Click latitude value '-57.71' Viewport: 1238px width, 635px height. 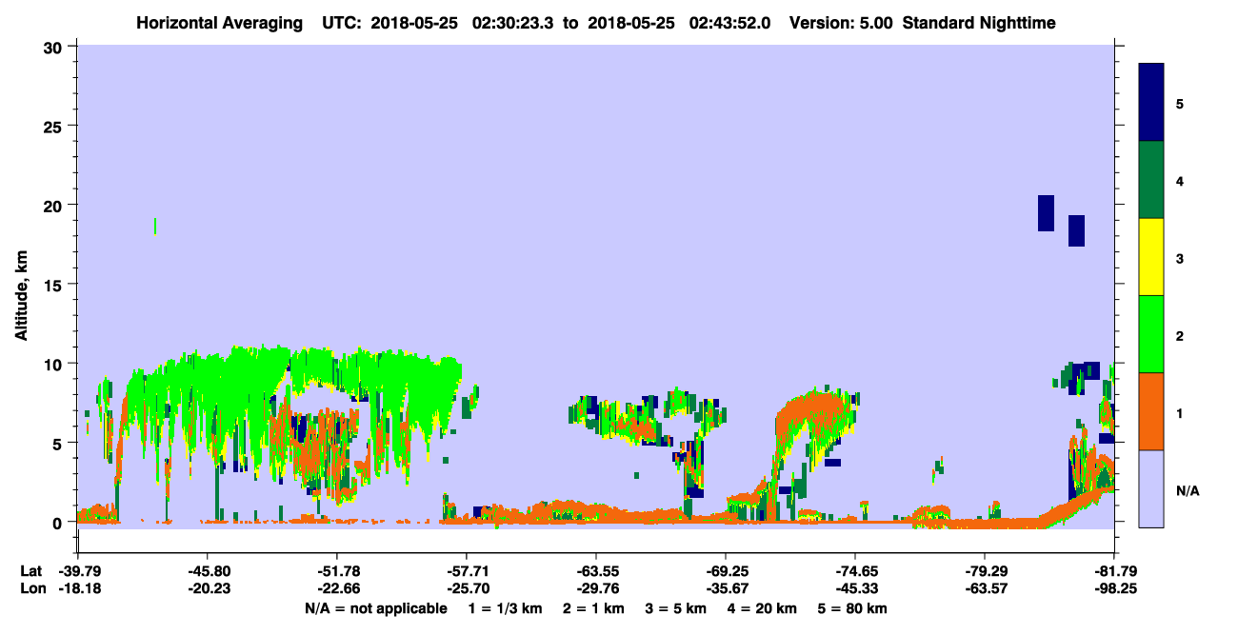click(467, 571)
